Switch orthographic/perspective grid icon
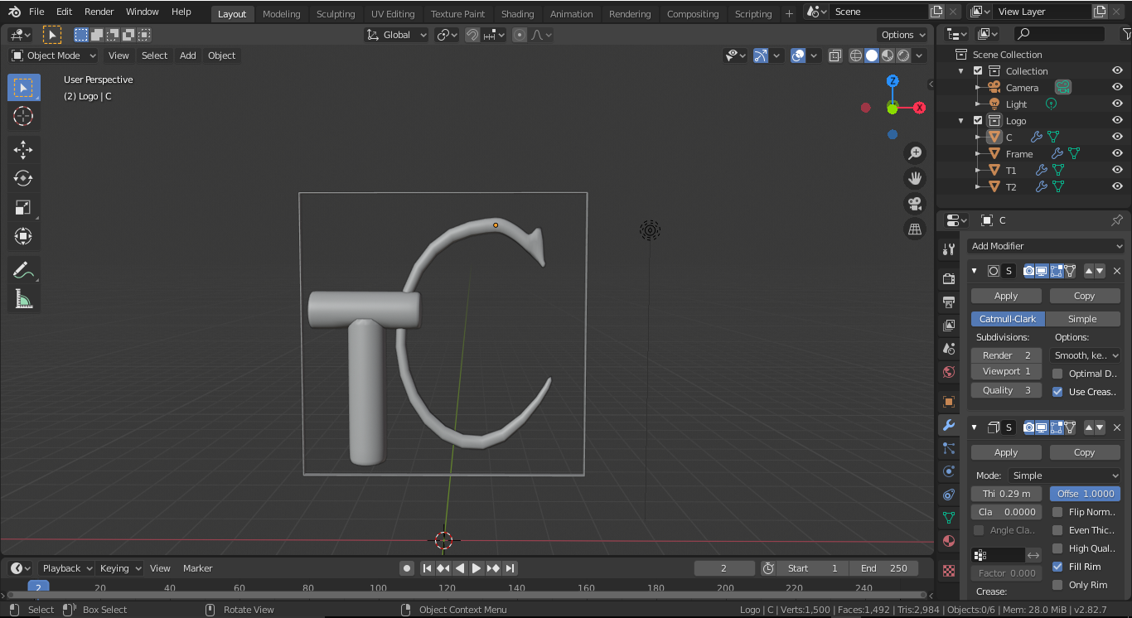The image size is (1132, 618). pyautogui.click(x=915, y=229)
